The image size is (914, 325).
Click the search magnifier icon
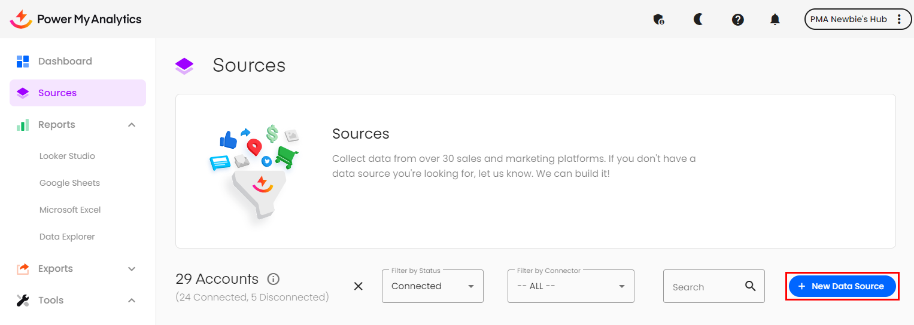[x=750, y=286]
